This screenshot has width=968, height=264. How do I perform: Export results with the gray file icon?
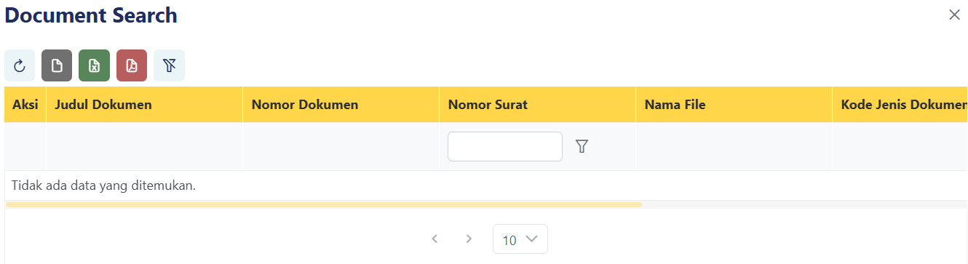[57, 65]
